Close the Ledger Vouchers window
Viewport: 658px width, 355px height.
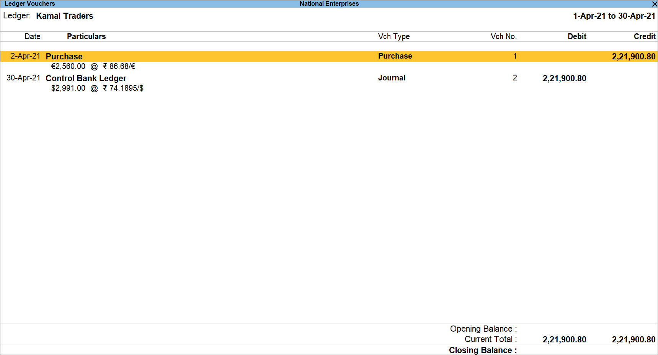tap(654, 4)
